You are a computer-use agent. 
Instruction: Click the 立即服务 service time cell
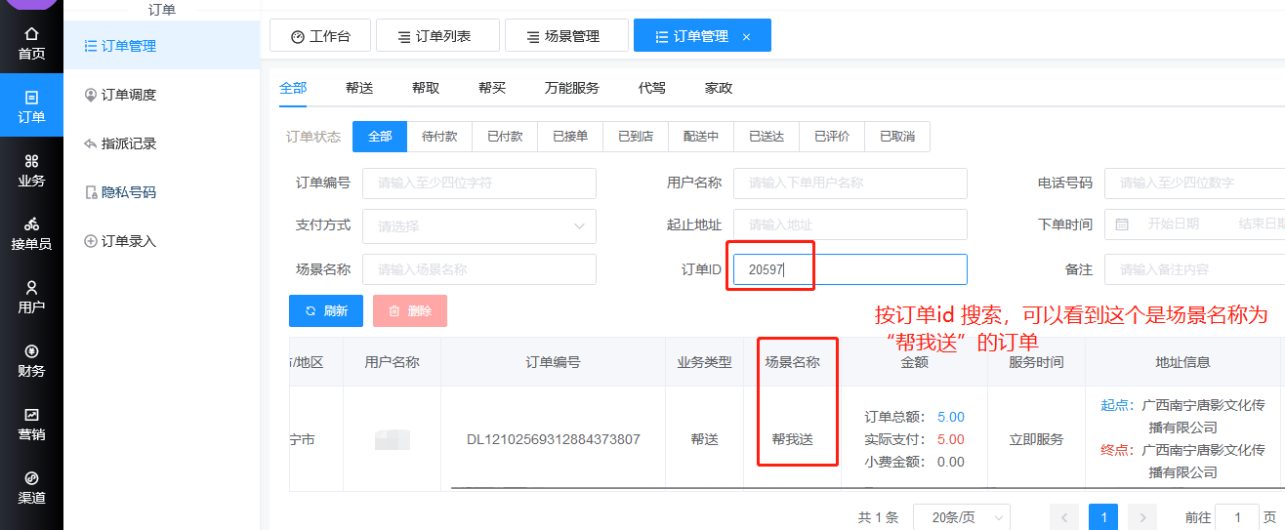1037,439
